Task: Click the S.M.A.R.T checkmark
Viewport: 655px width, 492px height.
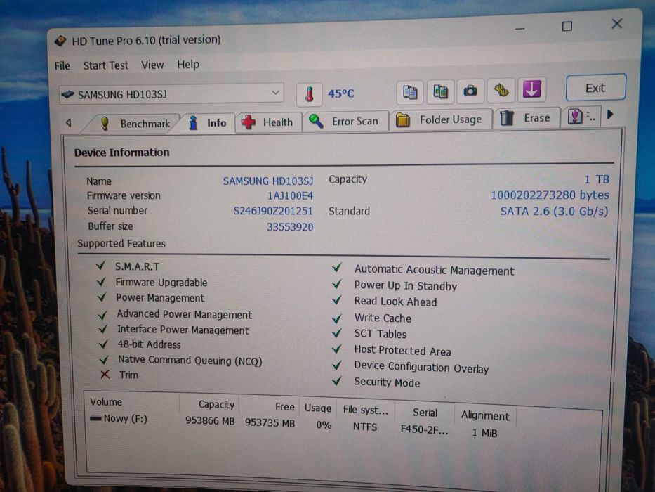Action: click(100, 265)
